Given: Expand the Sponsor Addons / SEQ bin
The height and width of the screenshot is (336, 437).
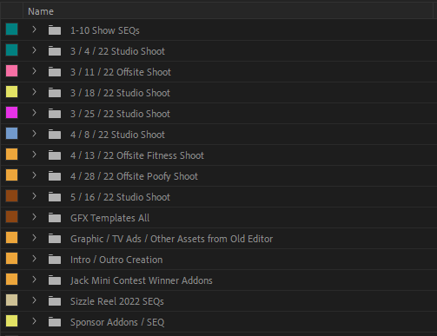Looking at the screenshot, I should pyautogui.click(x=34, y=321).
